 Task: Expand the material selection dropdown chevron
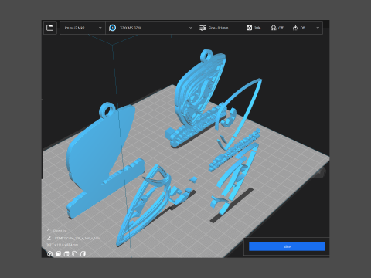[190, 28]
